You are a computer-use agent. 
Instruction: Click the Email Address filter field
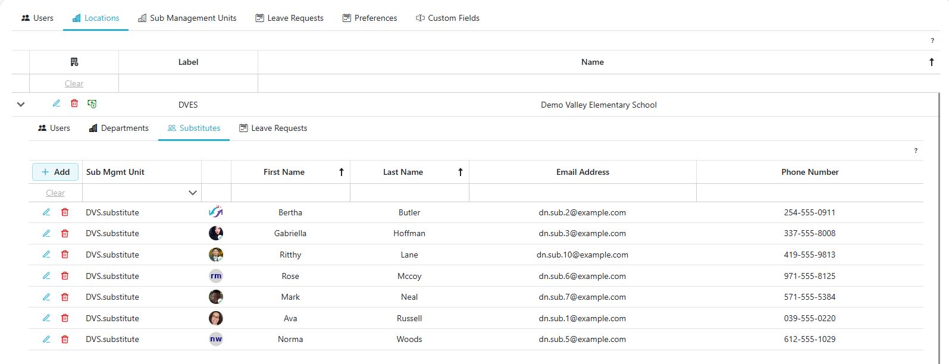pyautogui.click(x=582, y=193)
